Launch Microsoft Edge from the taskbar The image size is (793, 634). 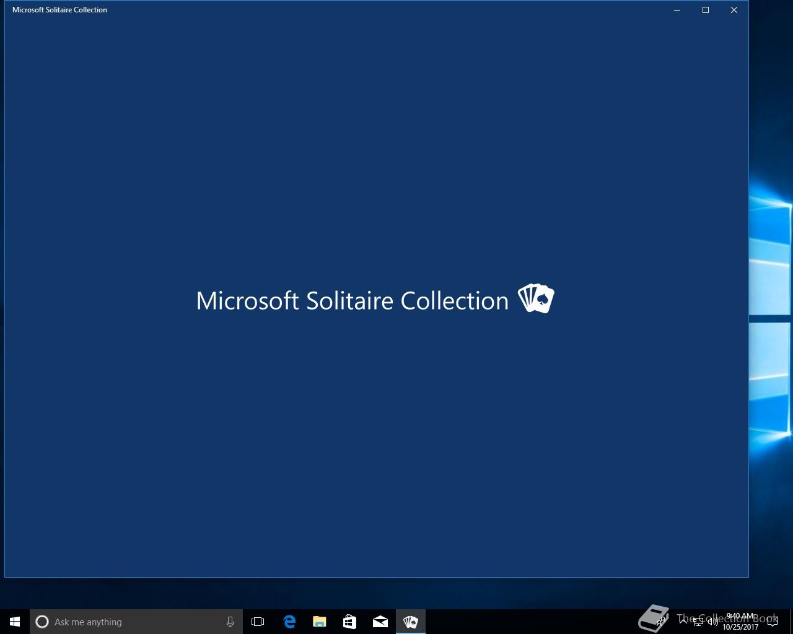(x=289, y=622)
